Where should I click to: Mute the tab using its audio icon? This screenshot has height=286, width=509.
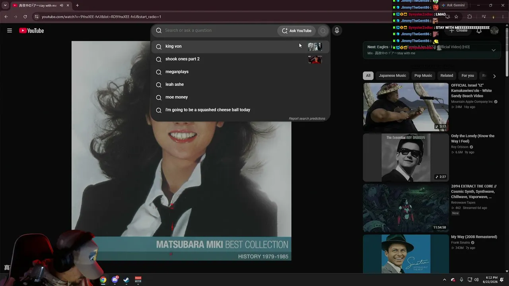click(x=61, y=6)
